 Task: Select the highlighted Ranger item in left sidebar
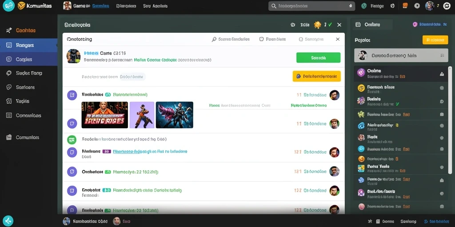pyautogui.click(x=29, y=45)
